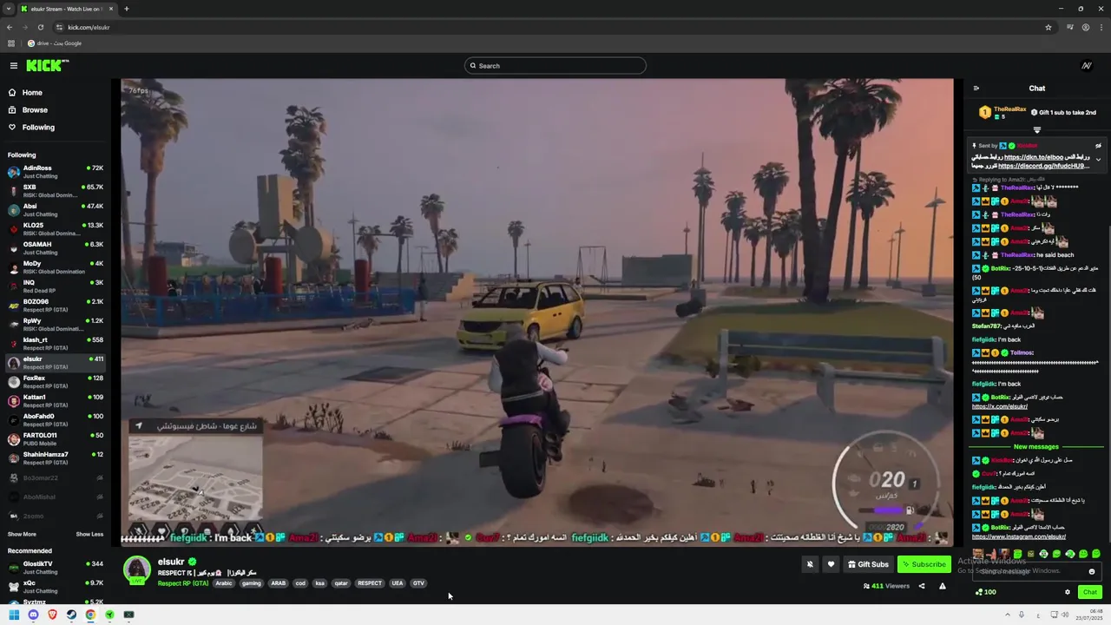Open BOZO96 channel in Following list
The height and width of the screenshot is (625, 1111).
56,305
